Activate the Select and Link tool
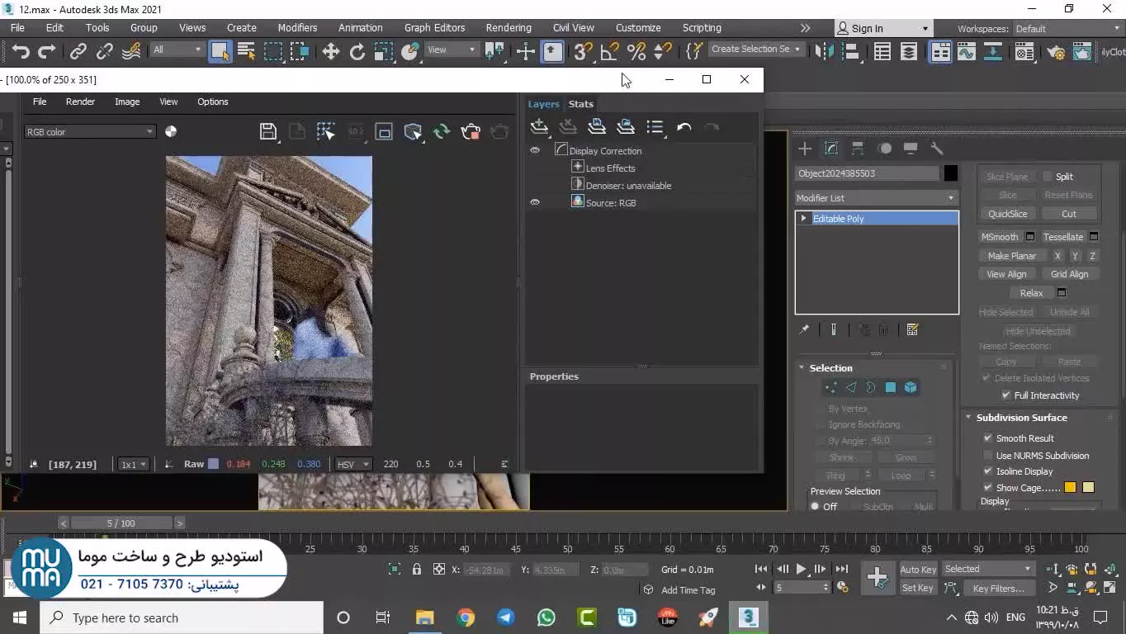 [x=78, y=52]
